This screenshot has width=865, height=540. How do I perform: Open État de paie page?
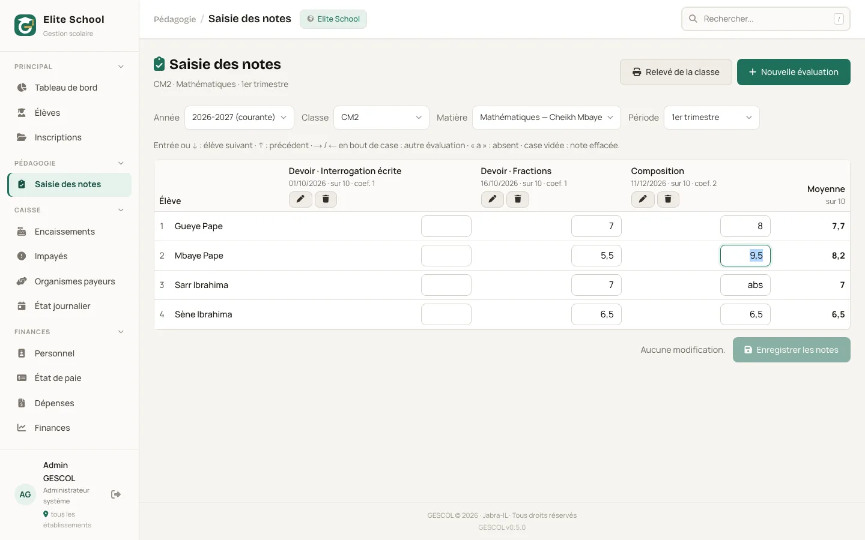(x=70, y=378)
